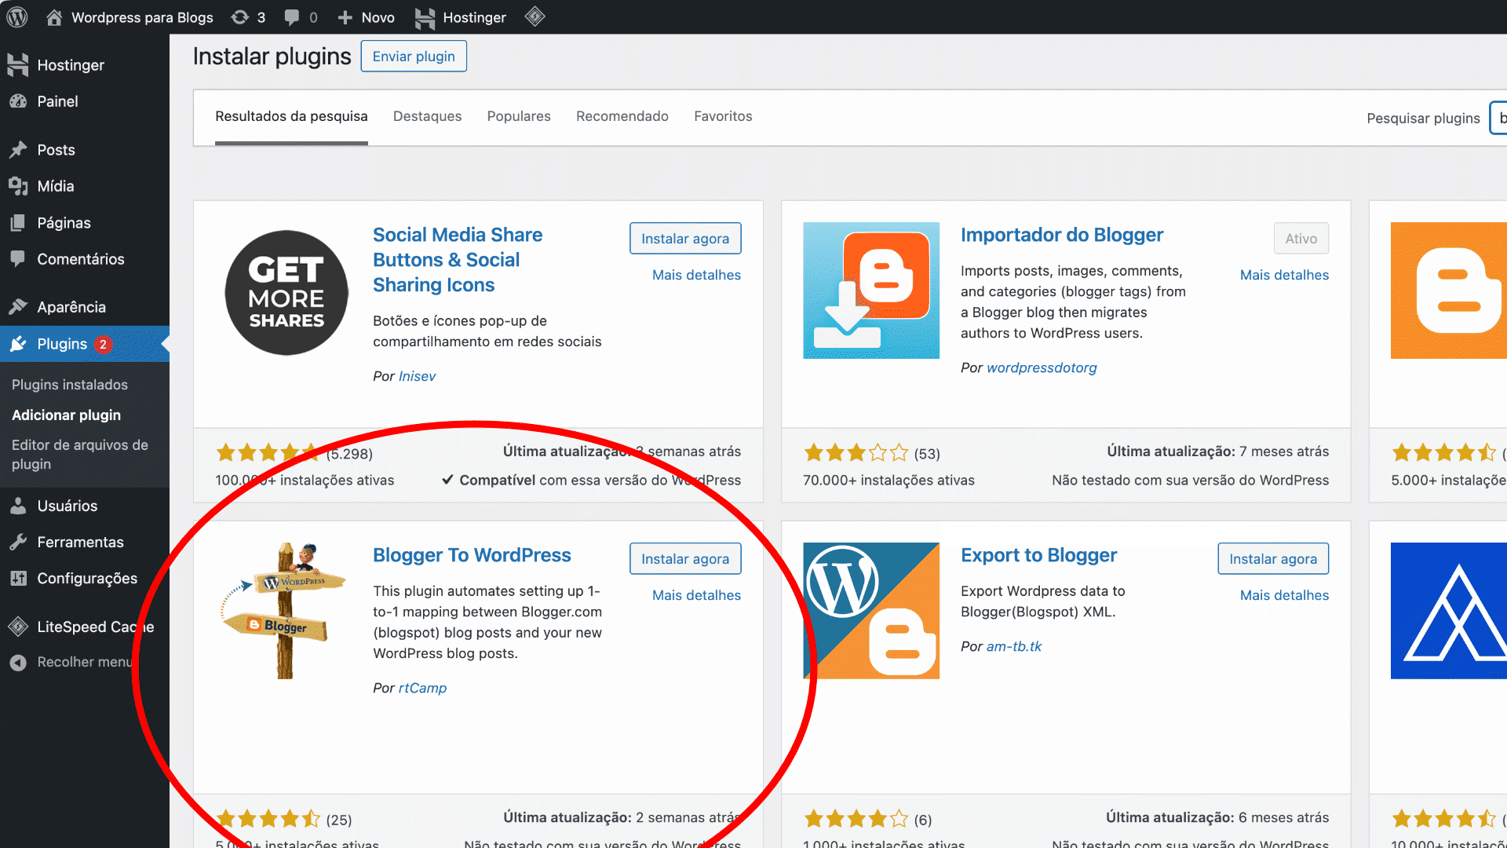Open the home icon in admin bar

pos(54,17)
